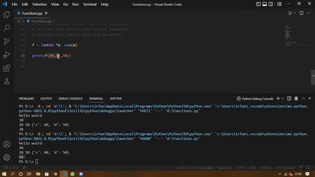Open the Run and Debug view
This screenshot has height=177, width=315.
(x=6, y=55)
